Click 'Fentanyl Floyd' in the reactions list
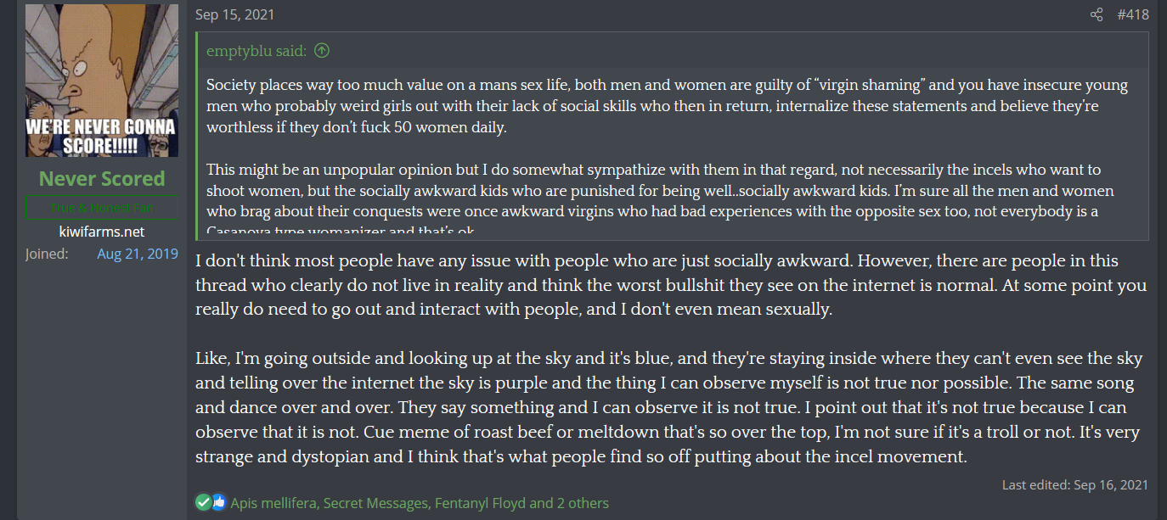The height and width of the screenshot is (520, 1167). [x=479, y=503]
